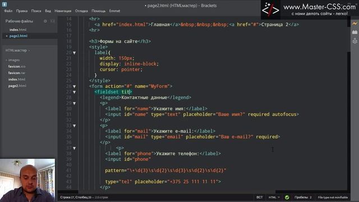This screenshot has width=359, height=202.
Task: Click the closing style tag on line 25
Action: (x=100, y=81)
